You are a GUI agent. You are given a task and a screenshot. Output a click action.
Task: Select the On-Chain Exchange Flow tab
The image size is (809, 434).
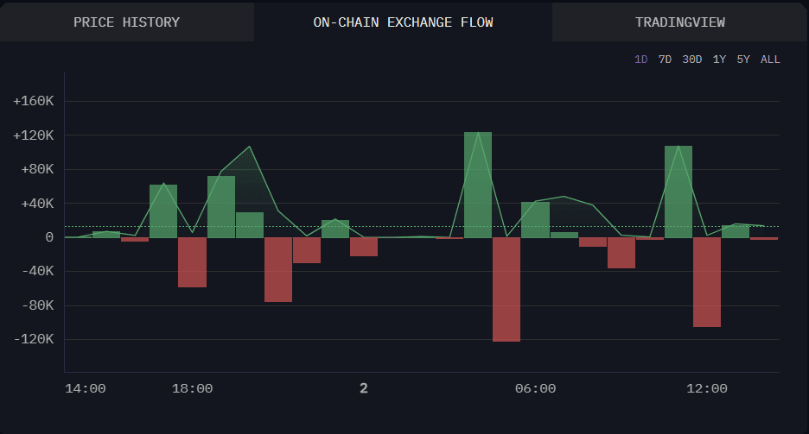pyautogui.click(x=403, y=22)
